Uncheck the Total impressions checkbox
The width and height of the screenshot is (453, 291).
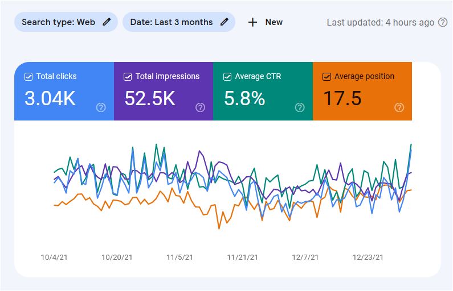click(128, 77)
